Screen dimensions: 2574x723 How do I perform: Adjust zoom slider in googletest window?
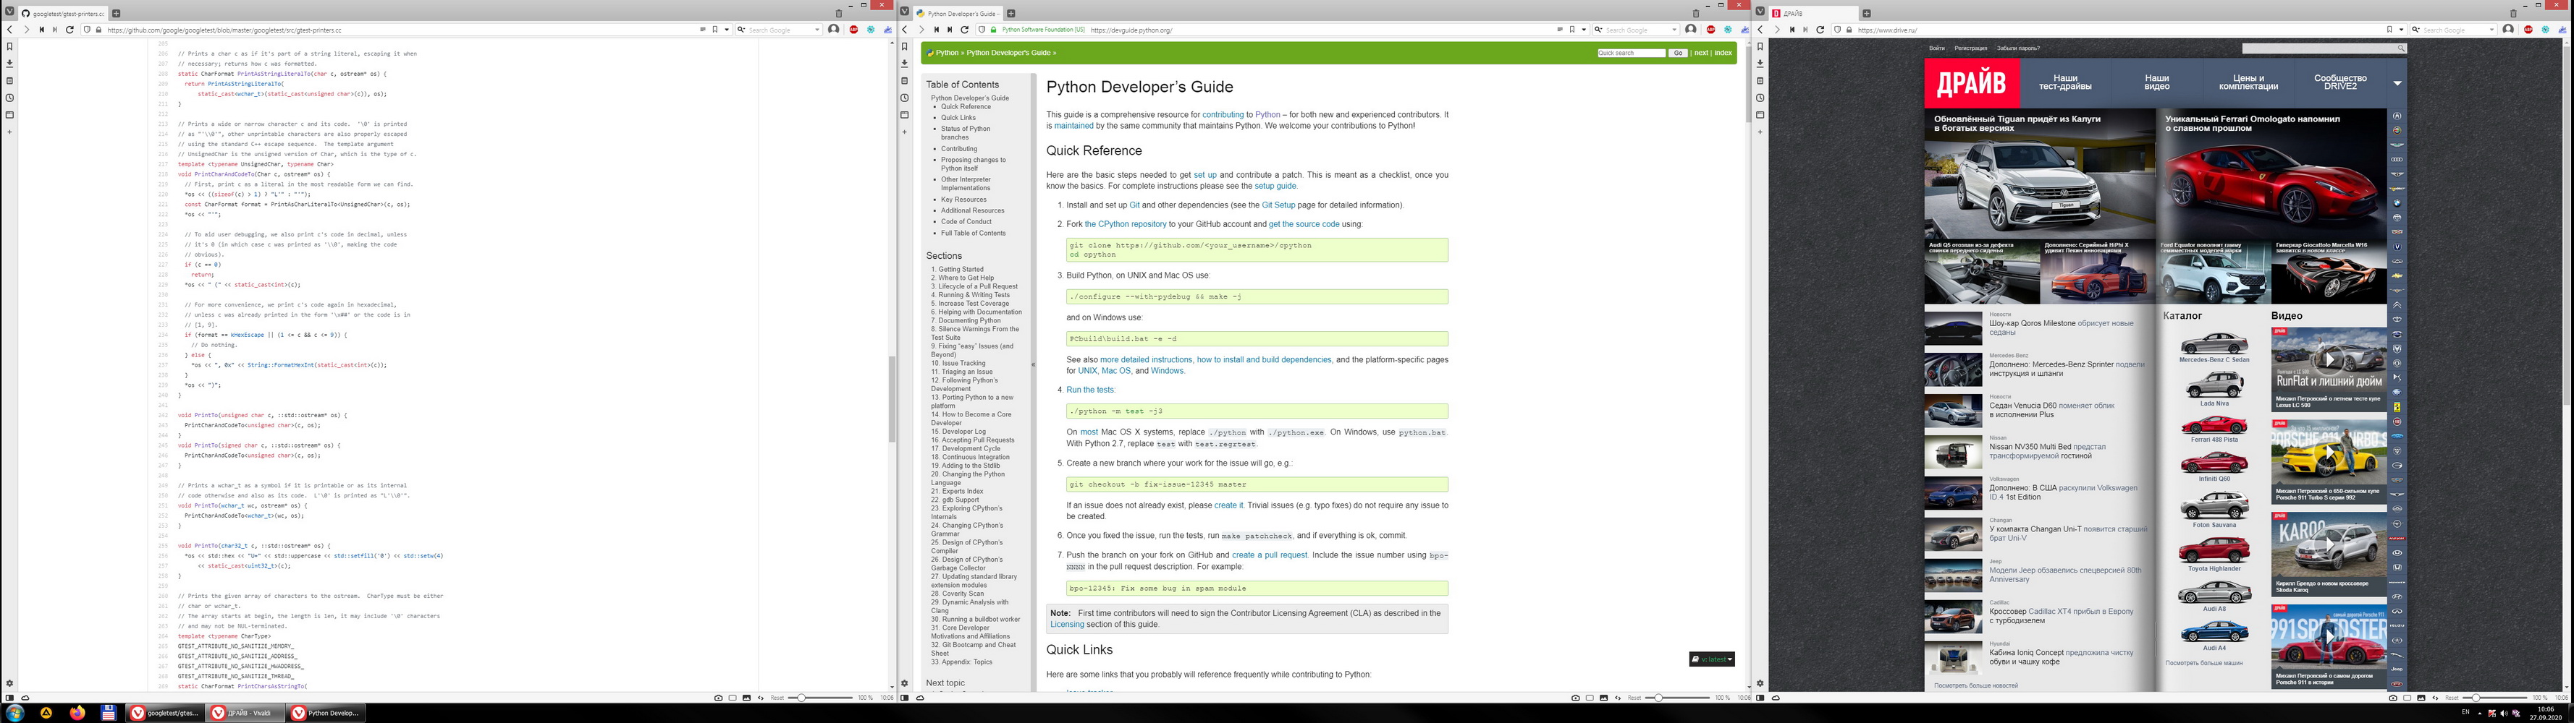[x=820, y=697]
